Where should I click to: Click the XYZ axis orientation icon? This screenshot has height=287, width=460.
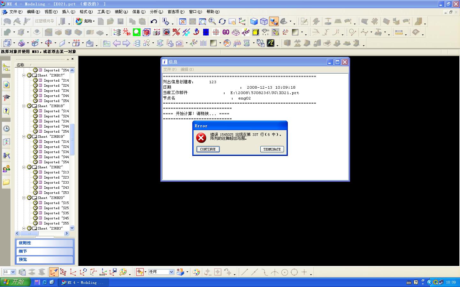tap(242, 21)
